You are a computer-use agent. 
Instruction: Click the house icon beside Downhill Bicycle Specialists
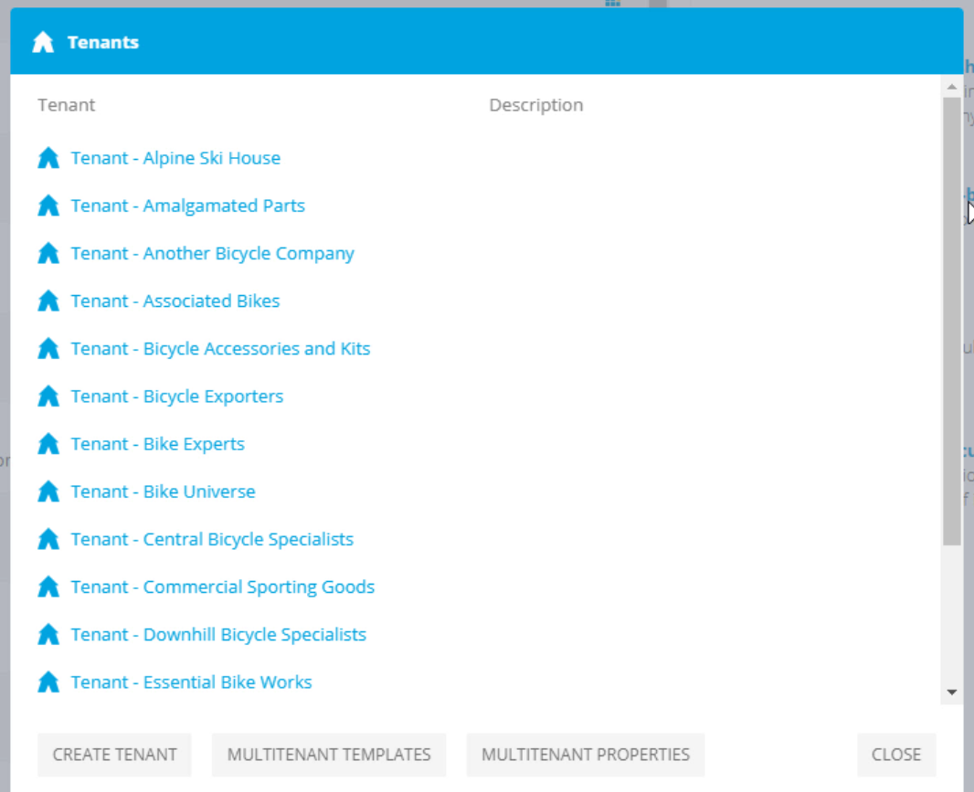point(48,634)
